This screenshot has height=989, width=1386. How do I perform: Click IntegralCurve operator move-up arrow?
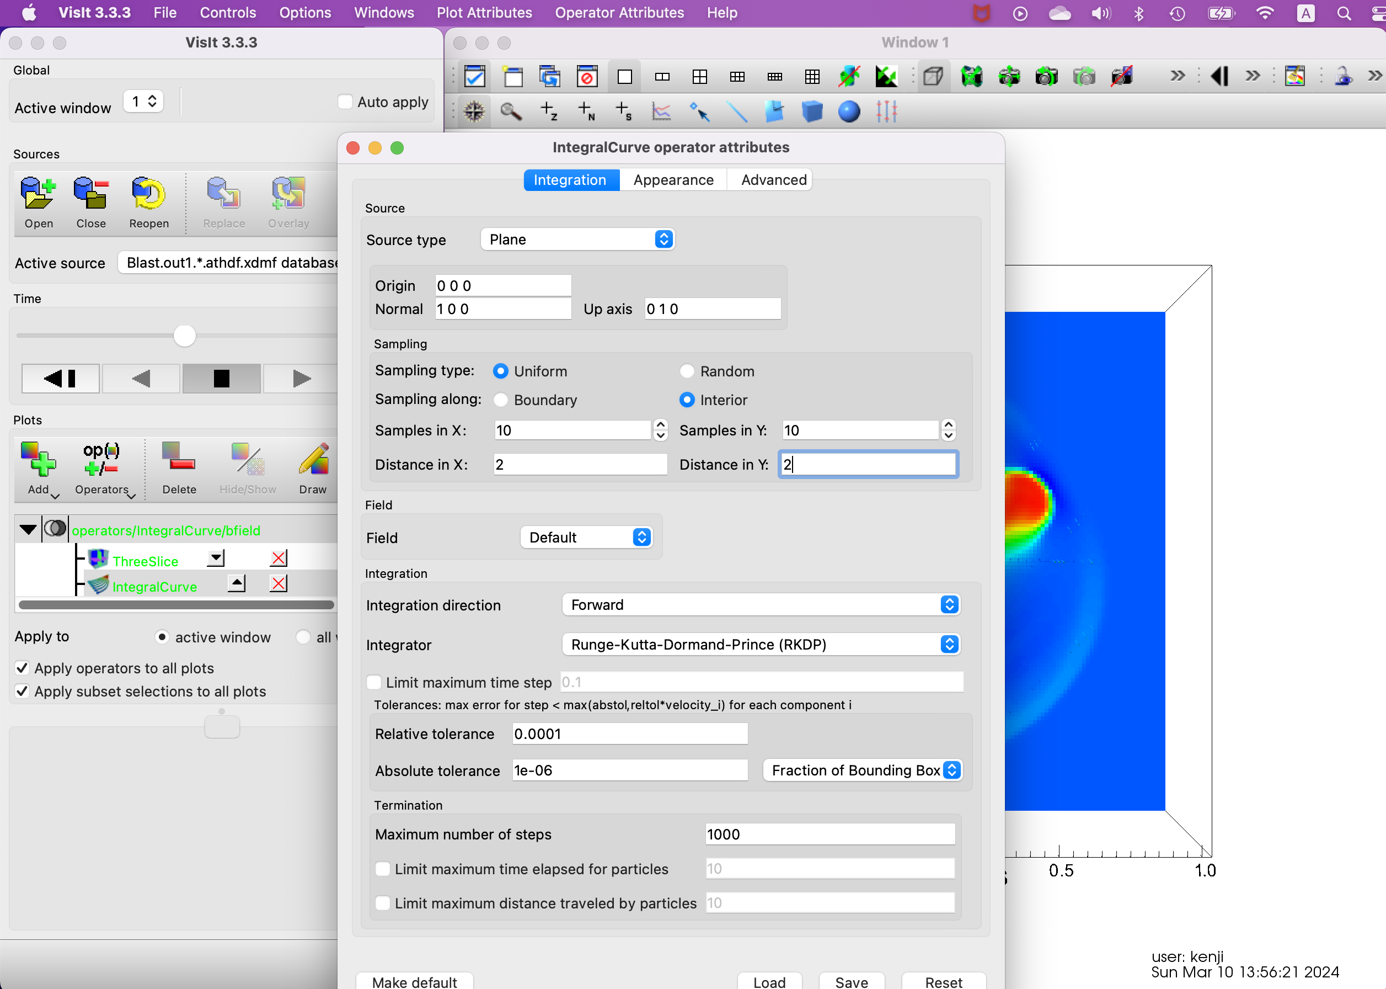(x=237, y=583)
